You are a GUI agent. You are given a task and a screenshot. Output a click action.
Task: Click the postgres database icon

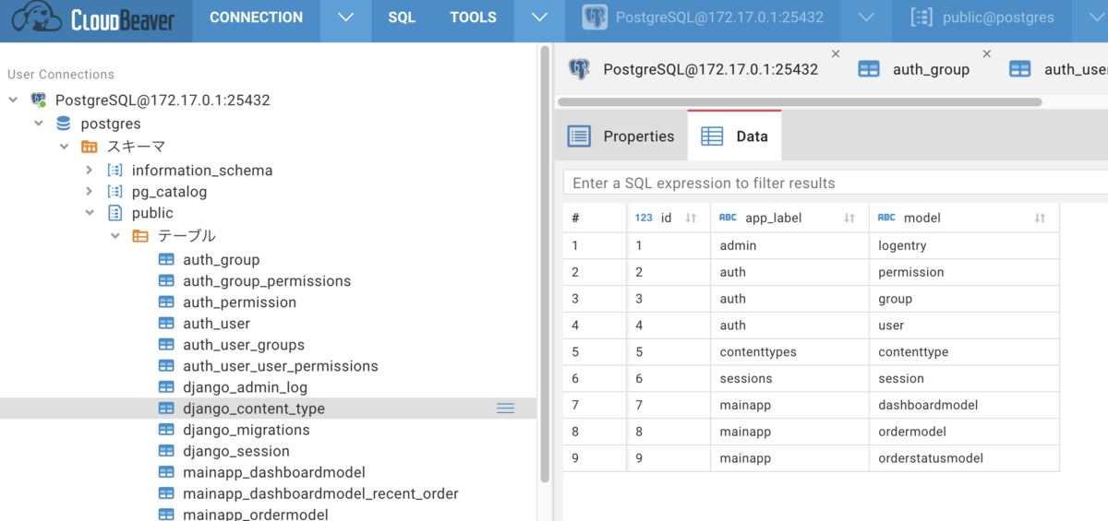tap(64, 123)
